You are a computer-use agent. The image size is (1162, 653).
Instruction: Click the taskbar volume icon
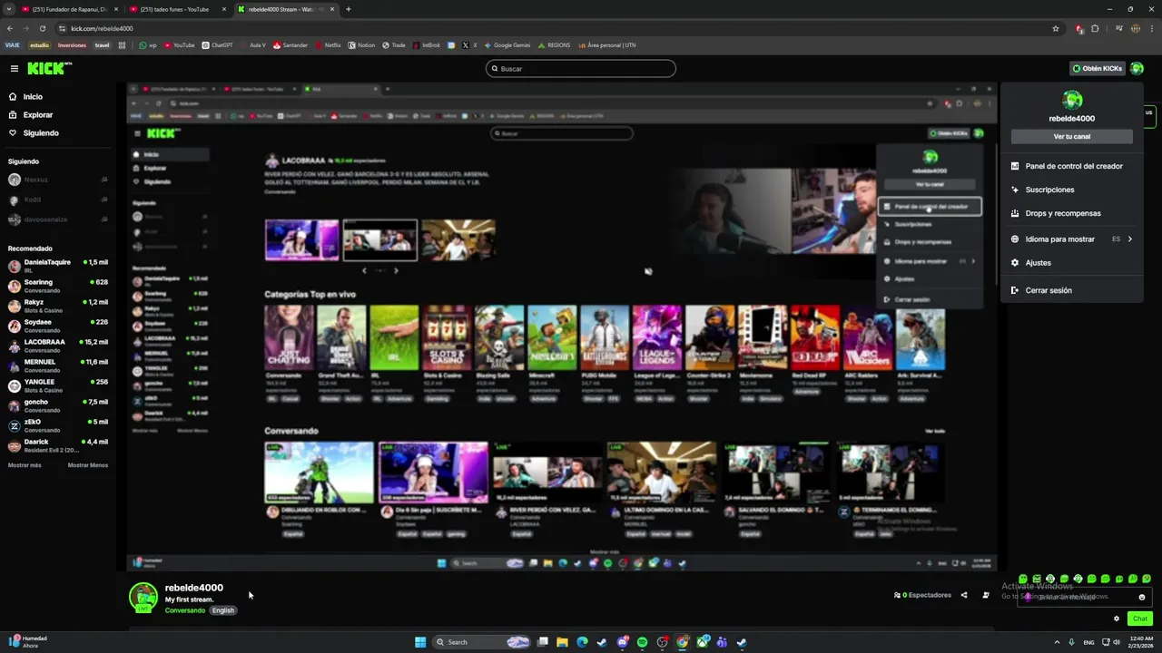coord(1117,642)
